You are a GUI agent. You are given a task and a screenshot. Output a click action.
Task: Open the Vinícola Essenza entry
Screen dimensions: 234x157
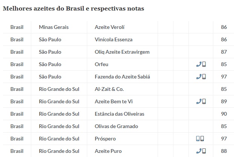click(x=114, y=39)
